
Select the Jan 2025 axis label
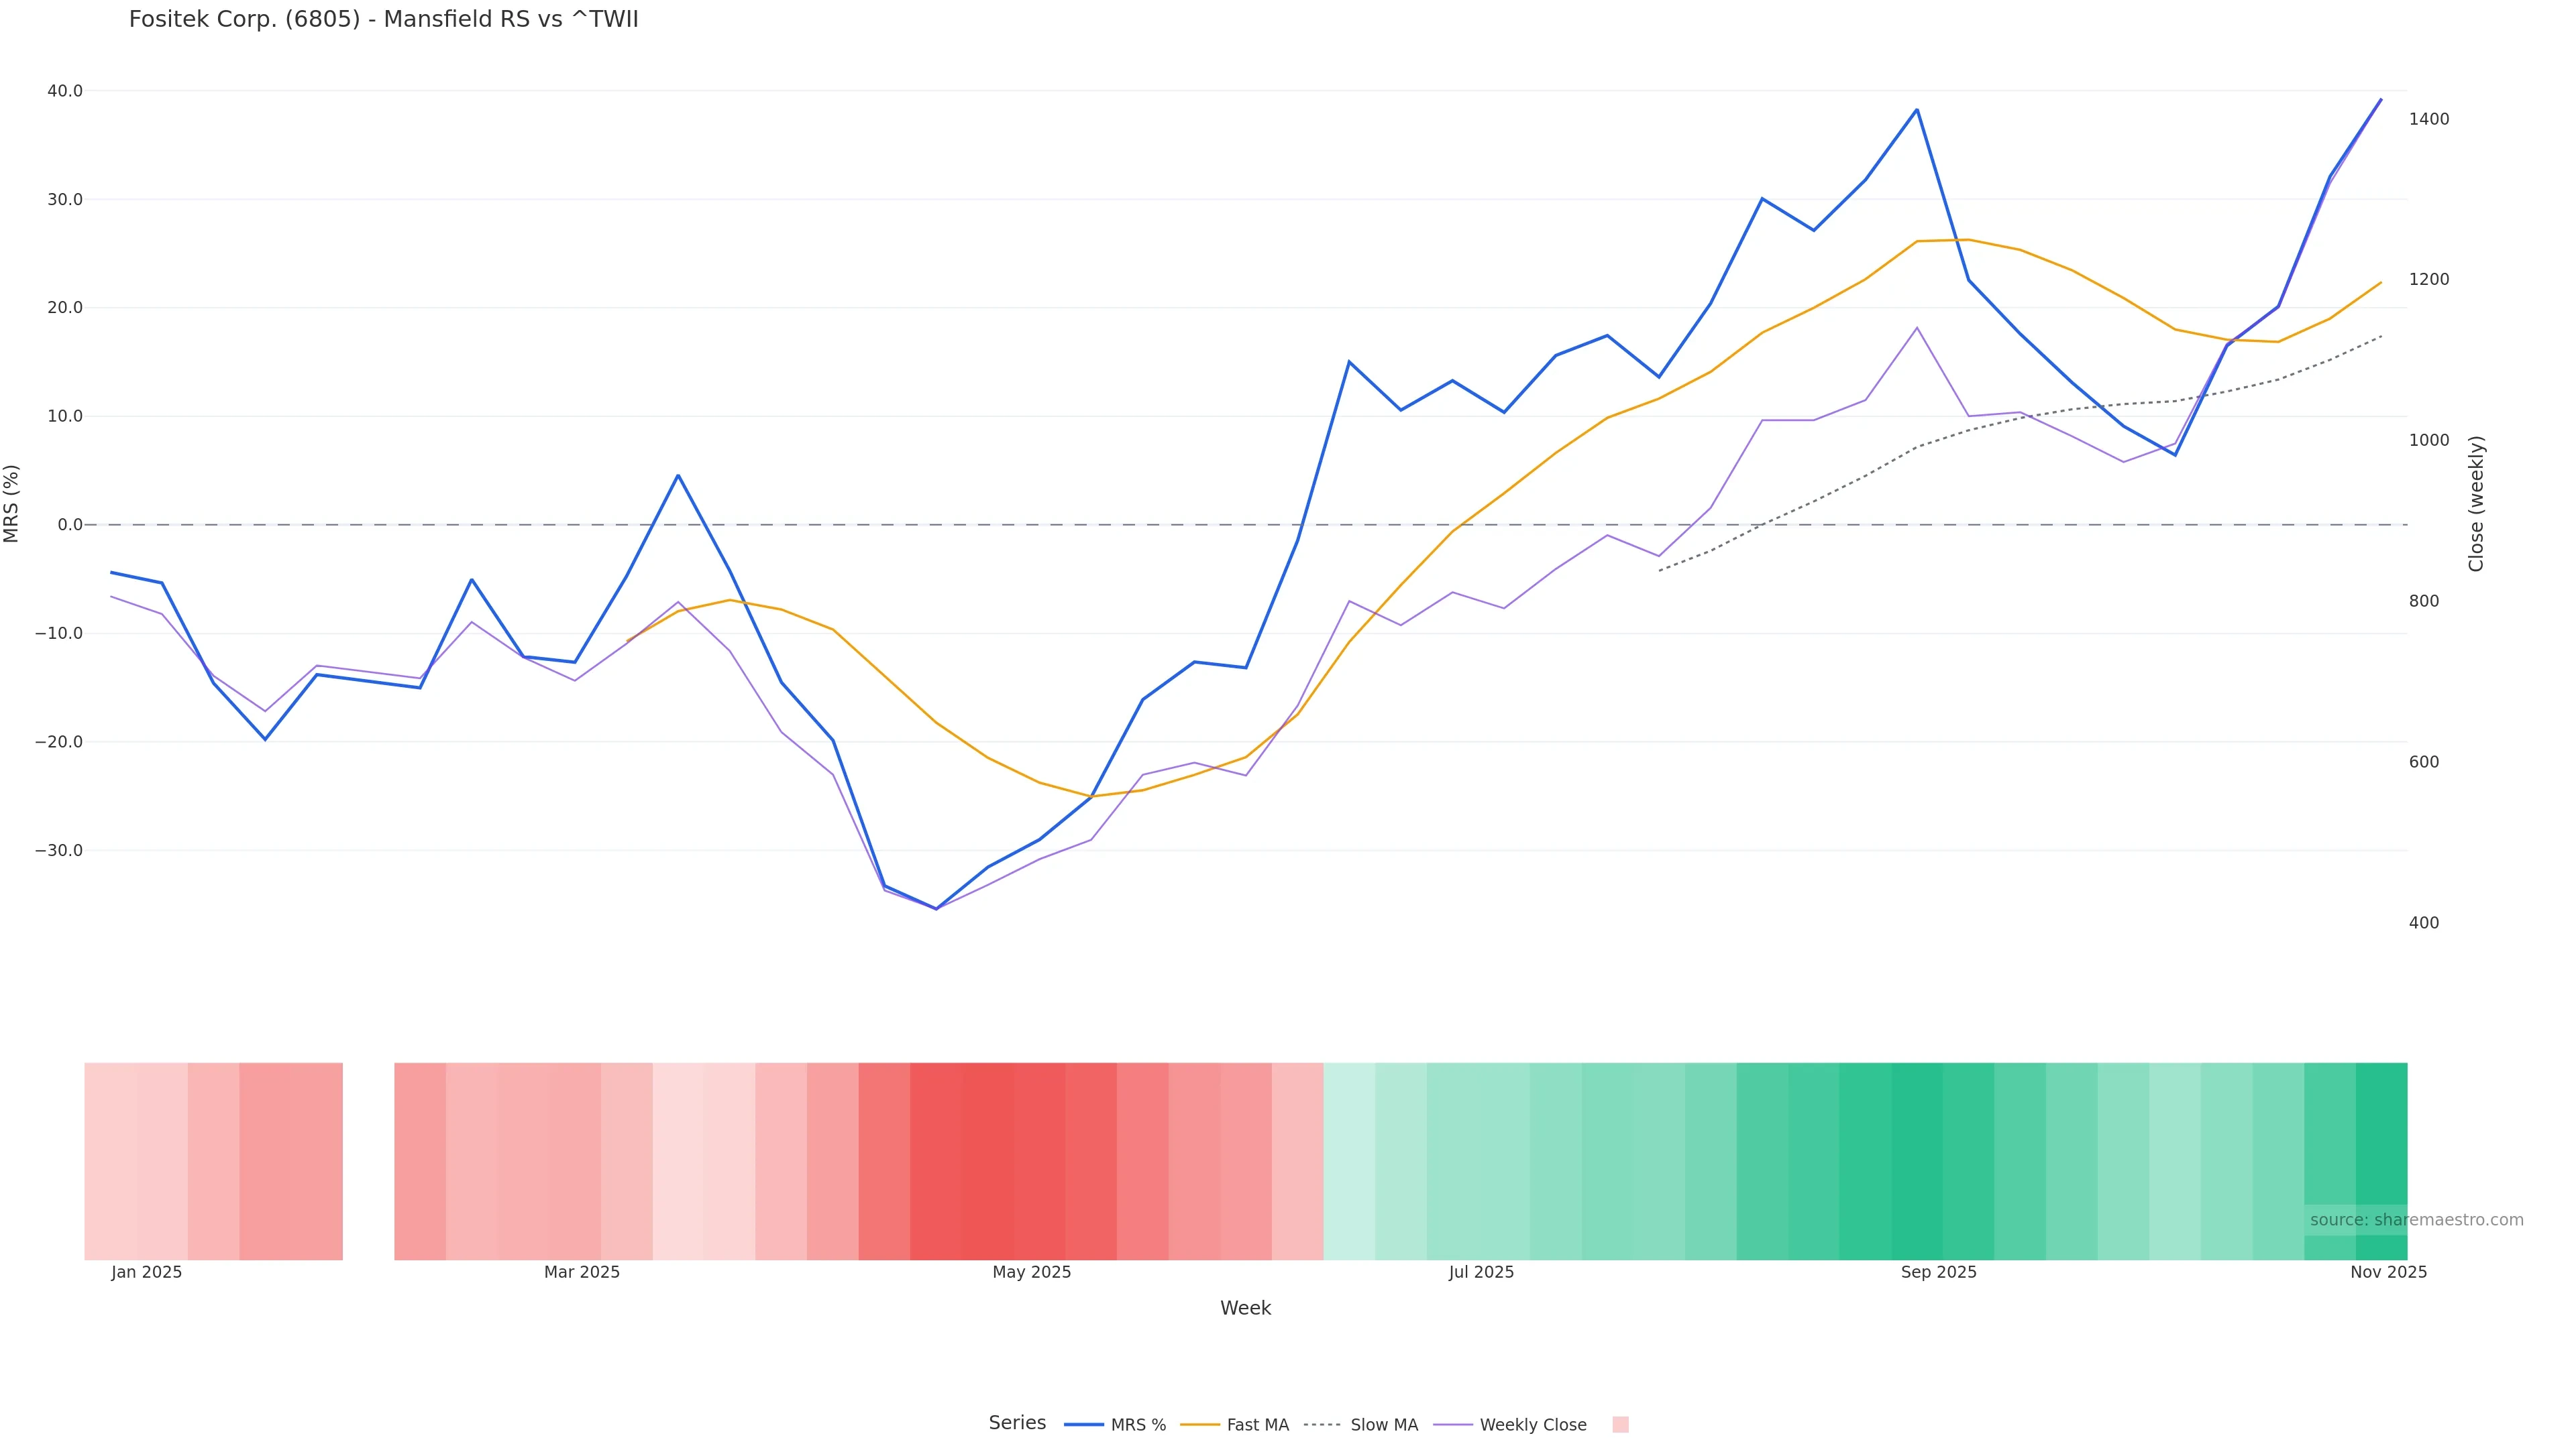[x=147, y=1272]
